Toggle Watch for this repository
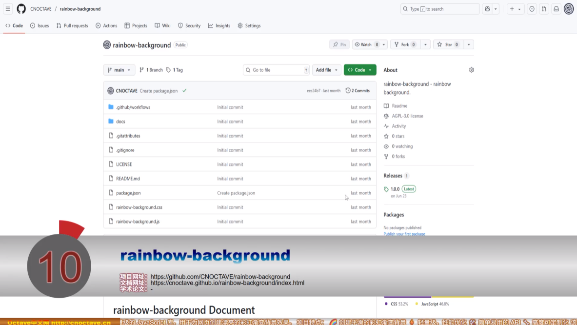This screenshot has height=325, width=577. pyautogui.click(x=366, y=44)
